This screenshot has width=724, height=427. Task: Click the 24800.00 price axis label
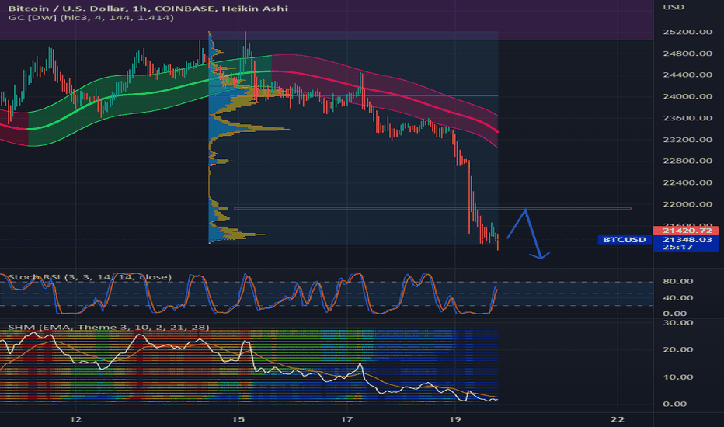point(687,54)
